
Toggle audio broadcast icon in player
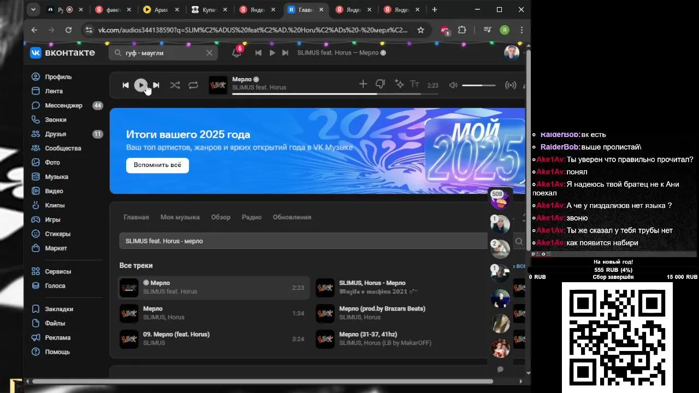511,85
